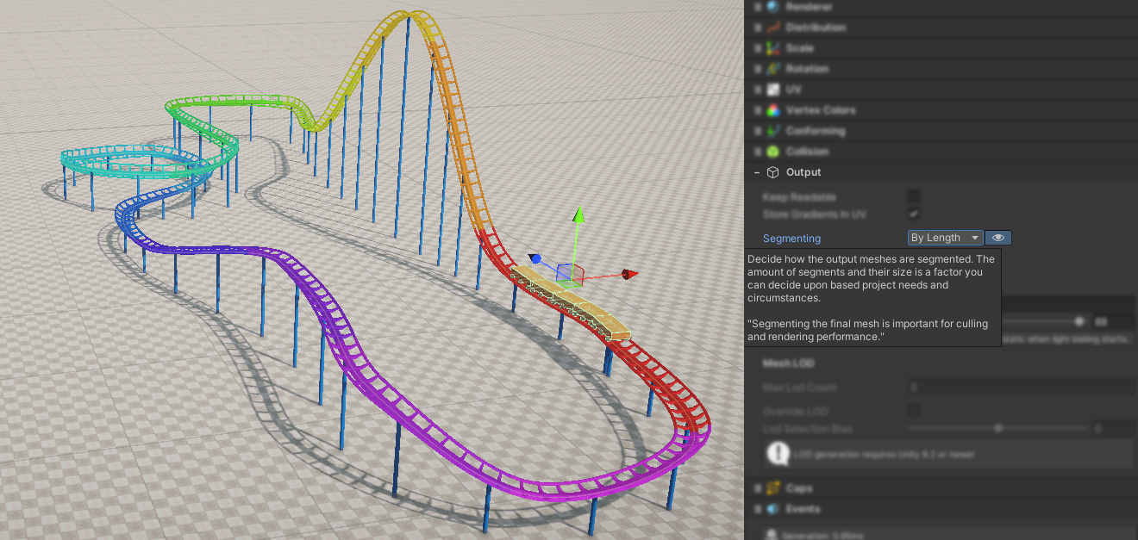Screen dimensions: 1138x540
Task: Uncheck Store Gradients In UV
Action: [914, 214]
